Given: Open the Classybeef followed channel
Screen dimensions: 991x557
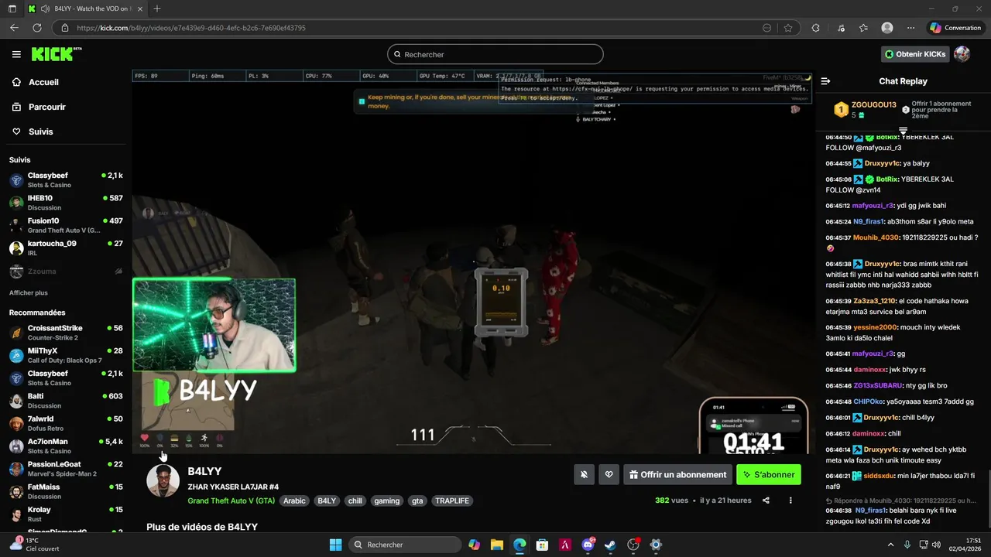Looking at the screenshot, I should coord(66,180).
